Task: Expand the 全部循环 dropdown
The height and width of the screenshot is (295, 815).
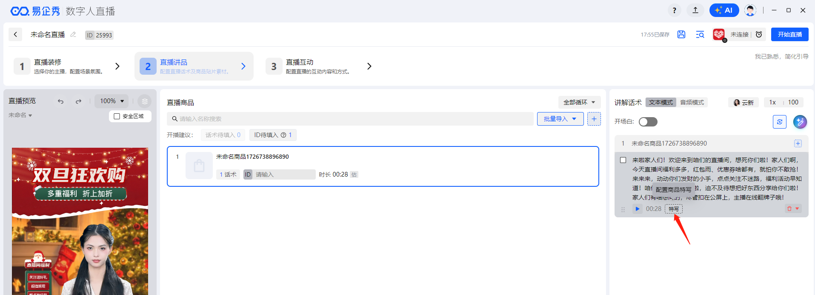Action: tap(579, 102)
